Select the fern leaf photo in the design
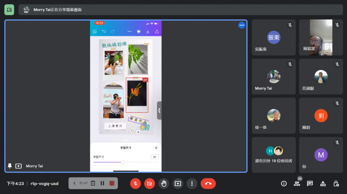This screenshot has width=347, height=194. tap(137, 59)
